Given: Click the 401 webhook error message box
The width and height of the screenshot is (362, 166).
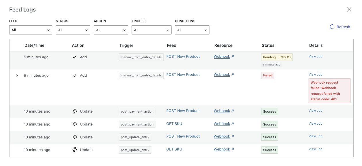Looking at the screenshot, I should tap(330, 91).
